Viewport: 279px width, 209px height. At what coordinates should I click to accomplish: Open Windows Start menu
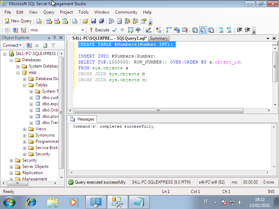coord(9,202)
